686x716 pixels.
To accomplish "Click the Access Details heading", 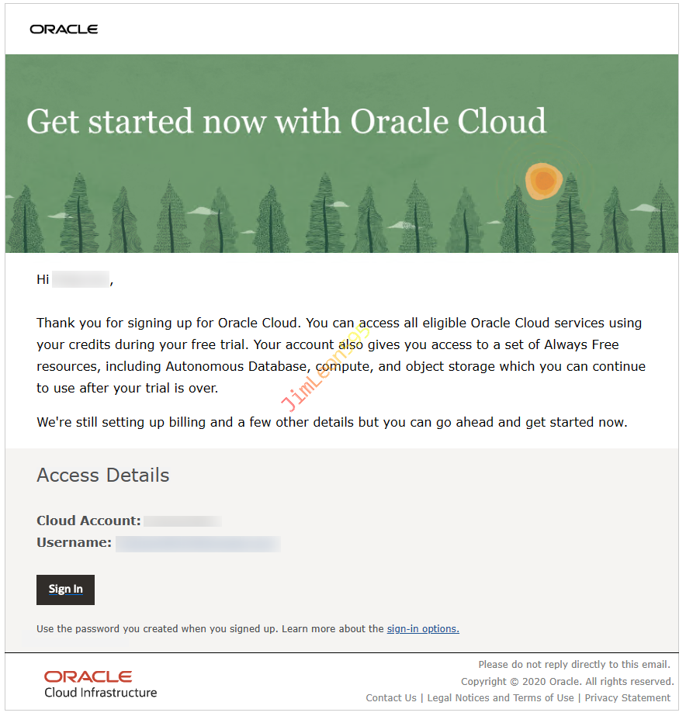I will click(x=103, y=476).
